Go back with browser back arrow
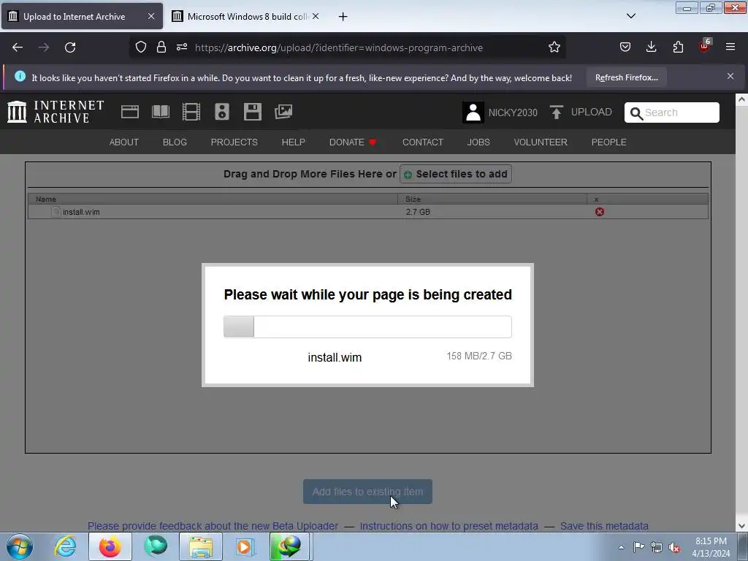 pos(18,47)
